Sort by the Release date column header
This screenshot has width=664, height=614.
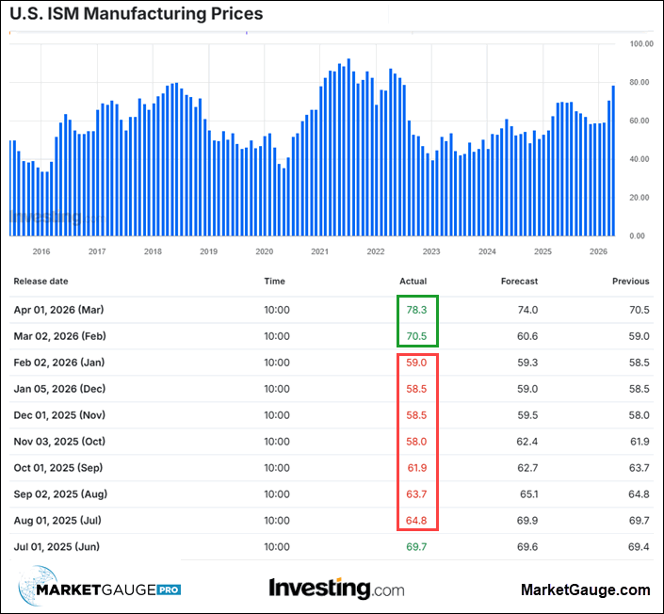(40, 281)
